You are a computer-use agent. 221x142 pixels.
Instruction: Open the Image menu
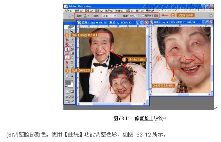(89, 11)
